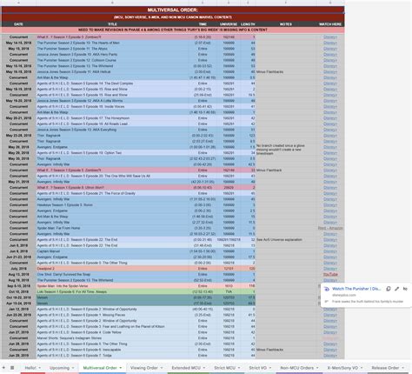The height and width of the screenshot is (374, 412).
Task: Select the DATE column header
Action: coord(18,24)
